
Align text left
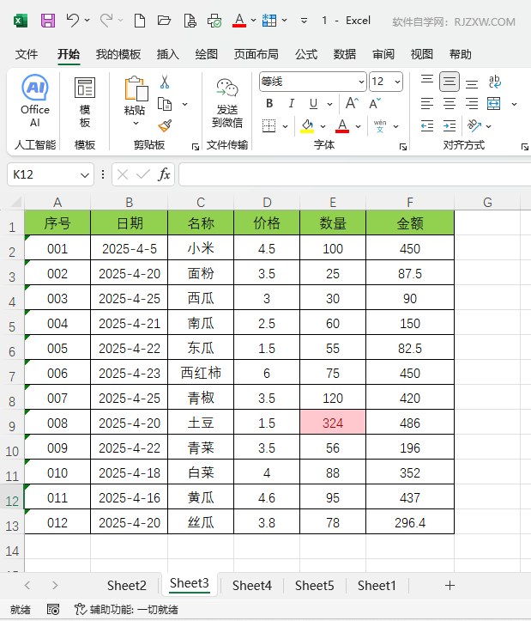427,104
